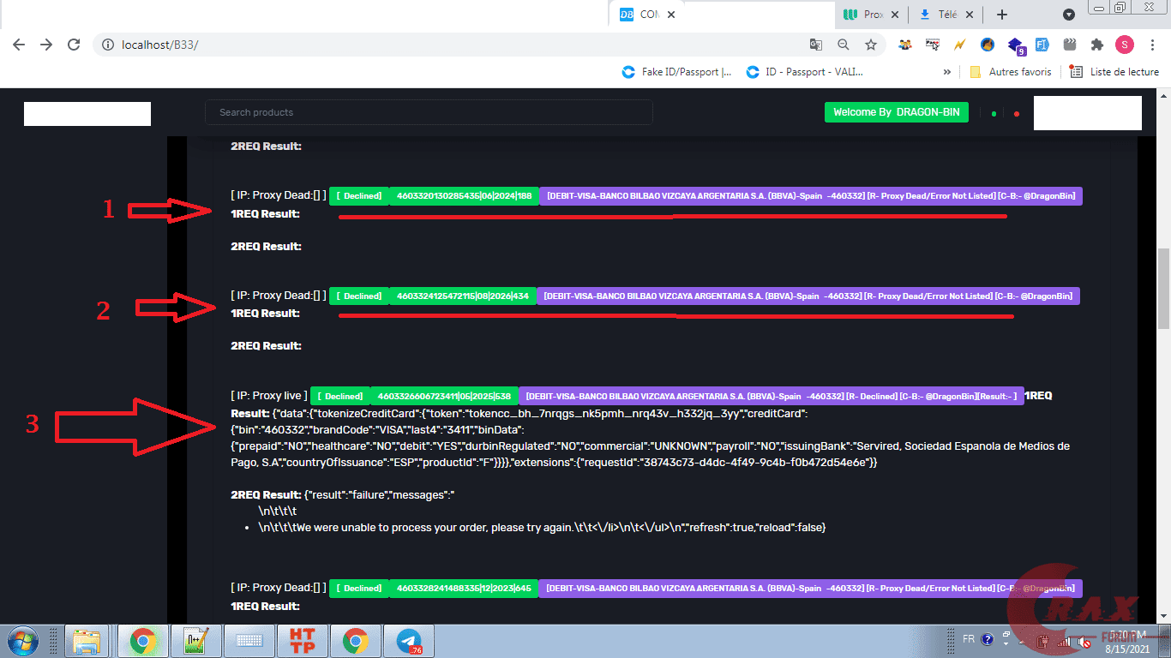1171x658 pixels.
Task: Expand the hidden bookmarks overflow chevron
Action: point(947,72)
